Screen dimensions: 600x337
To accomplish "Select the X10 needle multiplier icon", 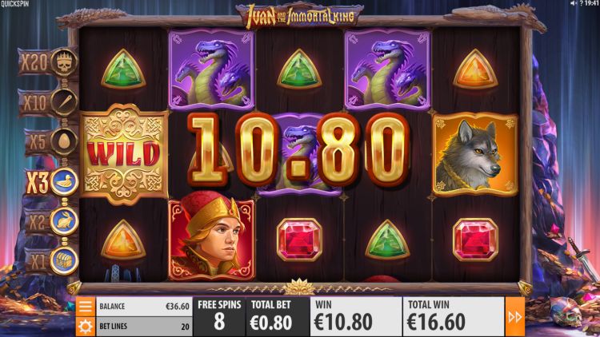I will pos(63,102).
